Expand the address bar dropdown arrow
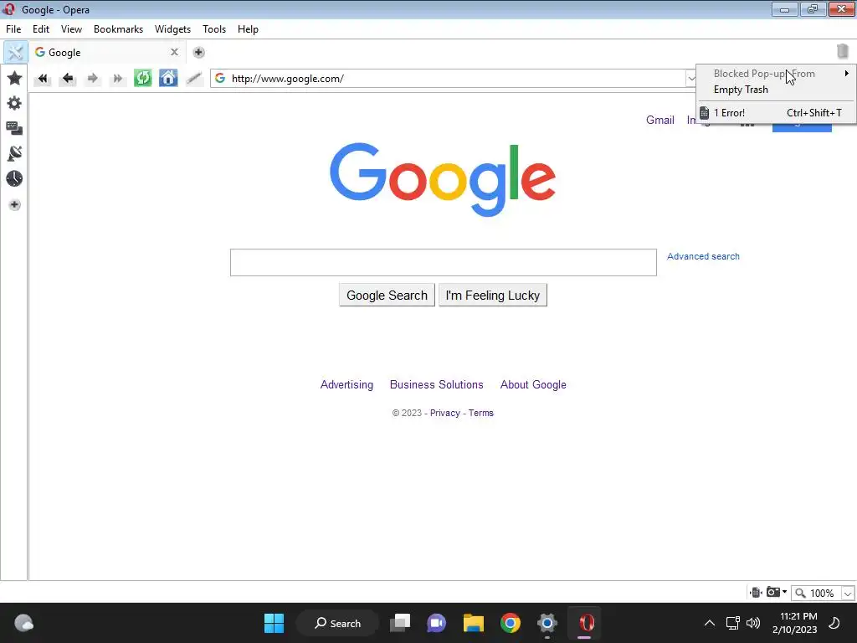 tap(690, 79)
